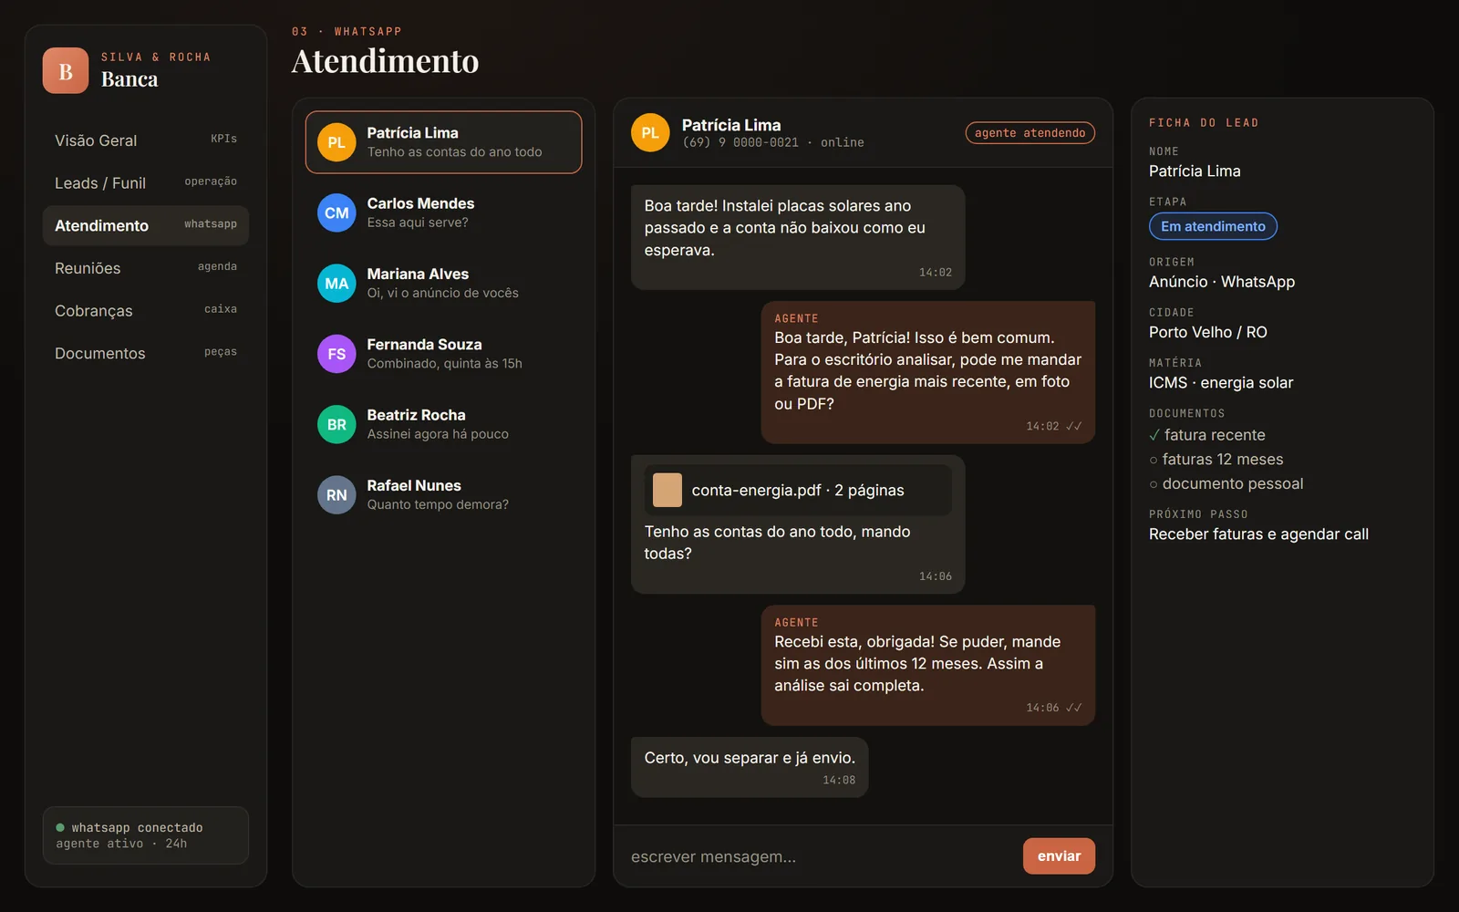The width and height of the screenshot is (1459, 912).
Task: Click the Banca logo icon with letter B
Action: [x=66, y=71]
